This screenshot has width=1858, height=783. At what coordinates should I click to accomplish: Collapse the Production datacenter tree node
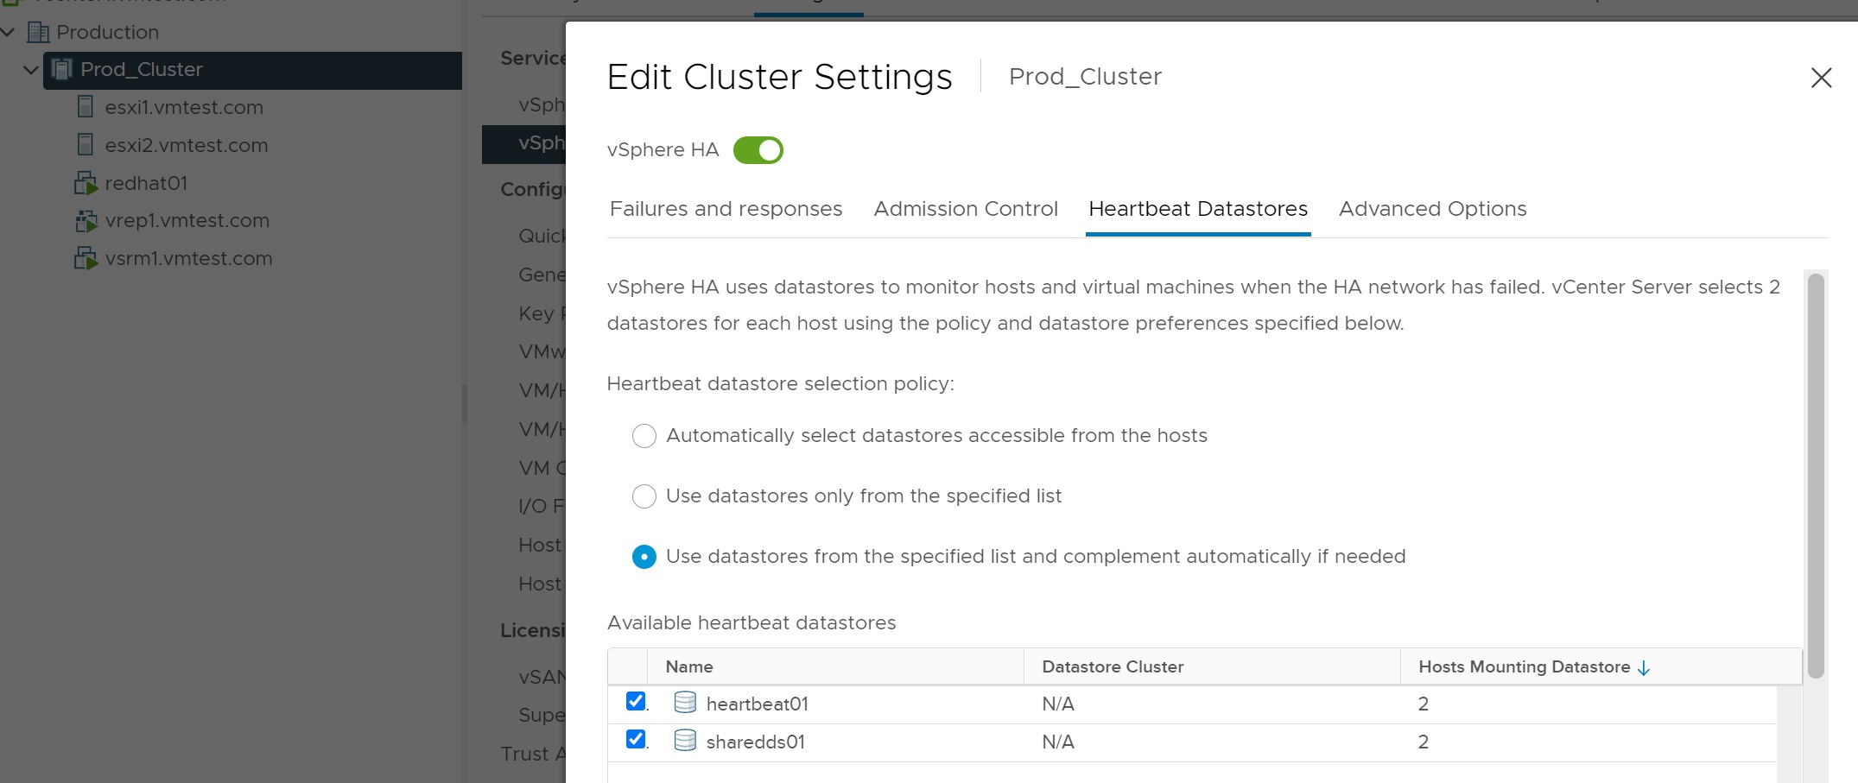point(9,33)
